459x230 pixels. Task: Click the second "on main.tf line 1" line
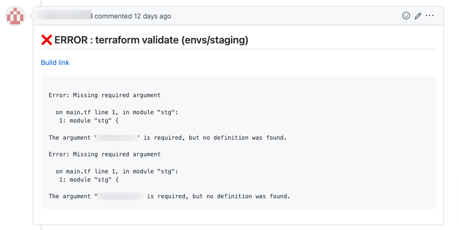click(x=116, y=171)
